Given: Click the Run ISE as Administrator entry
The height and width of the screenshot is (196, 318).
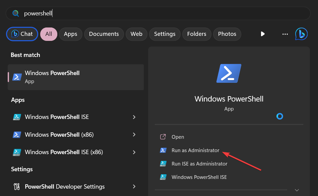Looking at the screenshot, I should pyautogui.click(x=200, y=164).
